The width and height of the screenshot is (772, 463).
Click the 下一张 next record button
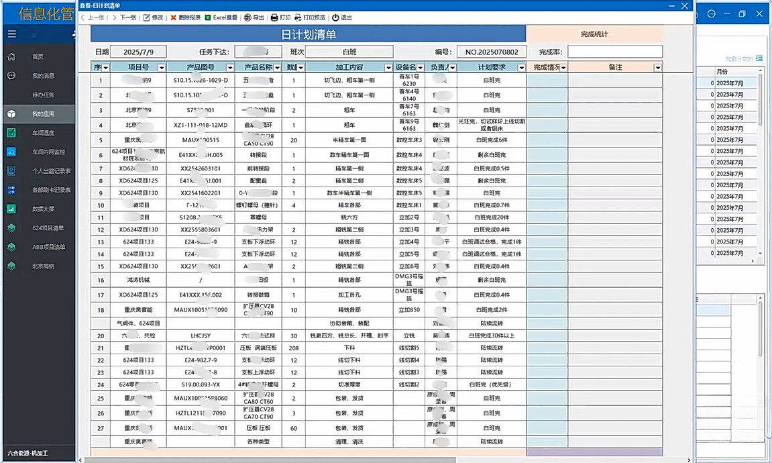tap(123, 17)
